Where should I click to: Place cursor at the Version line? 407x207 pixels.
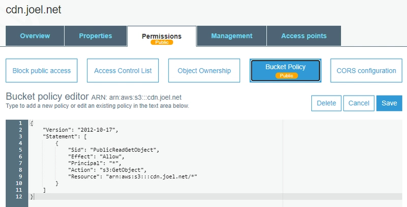pos(80,130)
